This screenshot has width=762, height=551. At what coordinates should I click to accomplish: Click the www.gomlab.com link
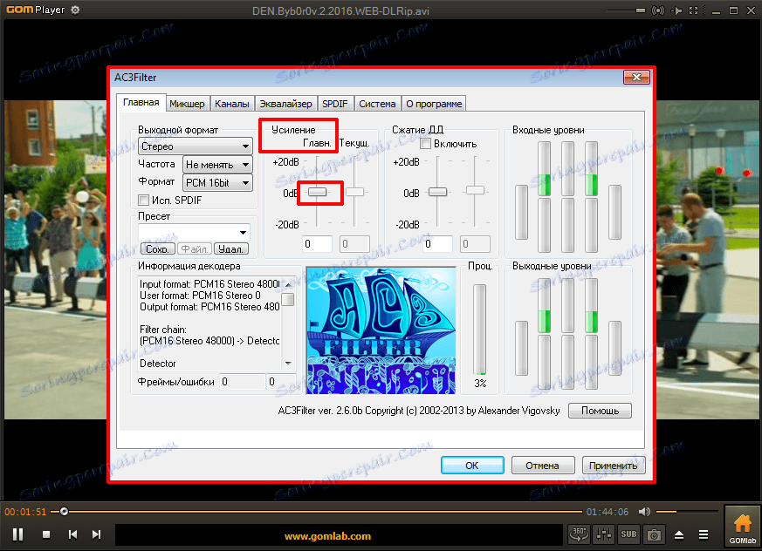pos(327,536)
